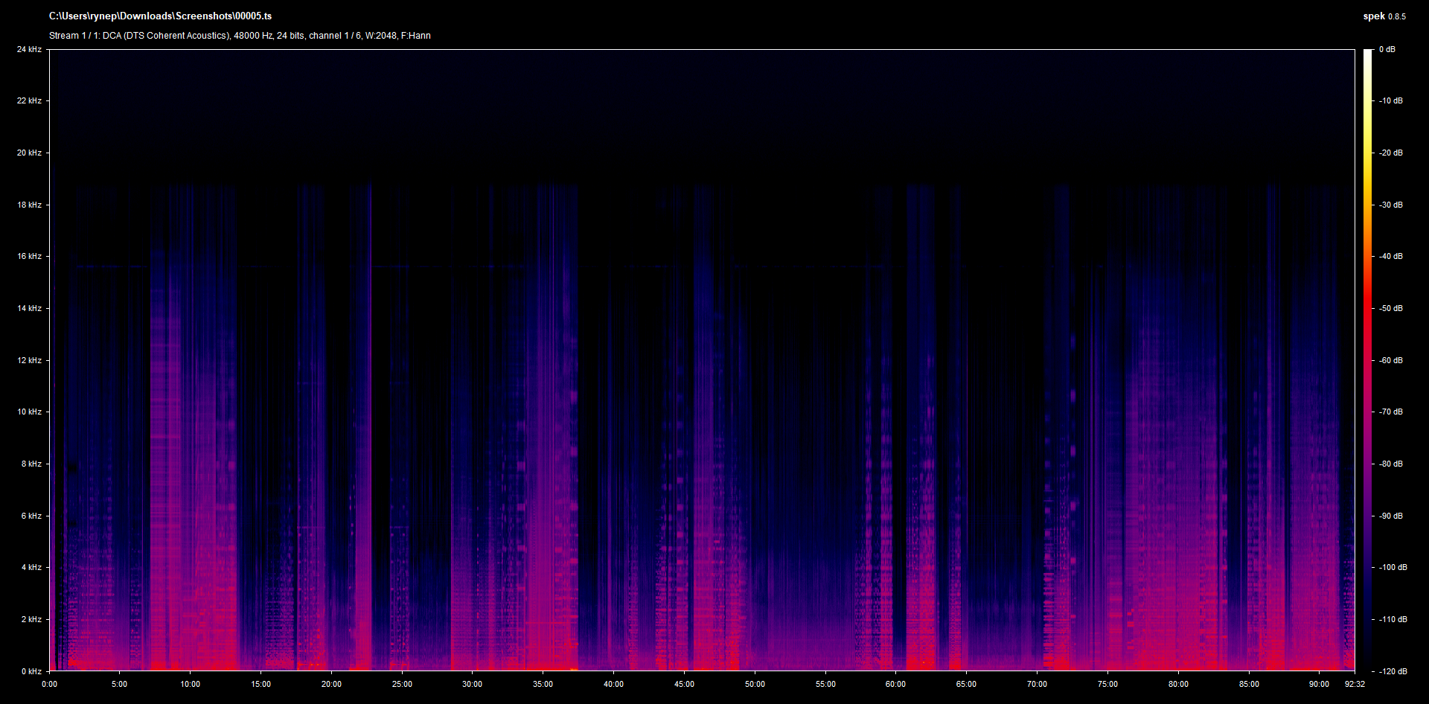
Task: Click the 2 kHz frequency label
Action: click(31, 619)
